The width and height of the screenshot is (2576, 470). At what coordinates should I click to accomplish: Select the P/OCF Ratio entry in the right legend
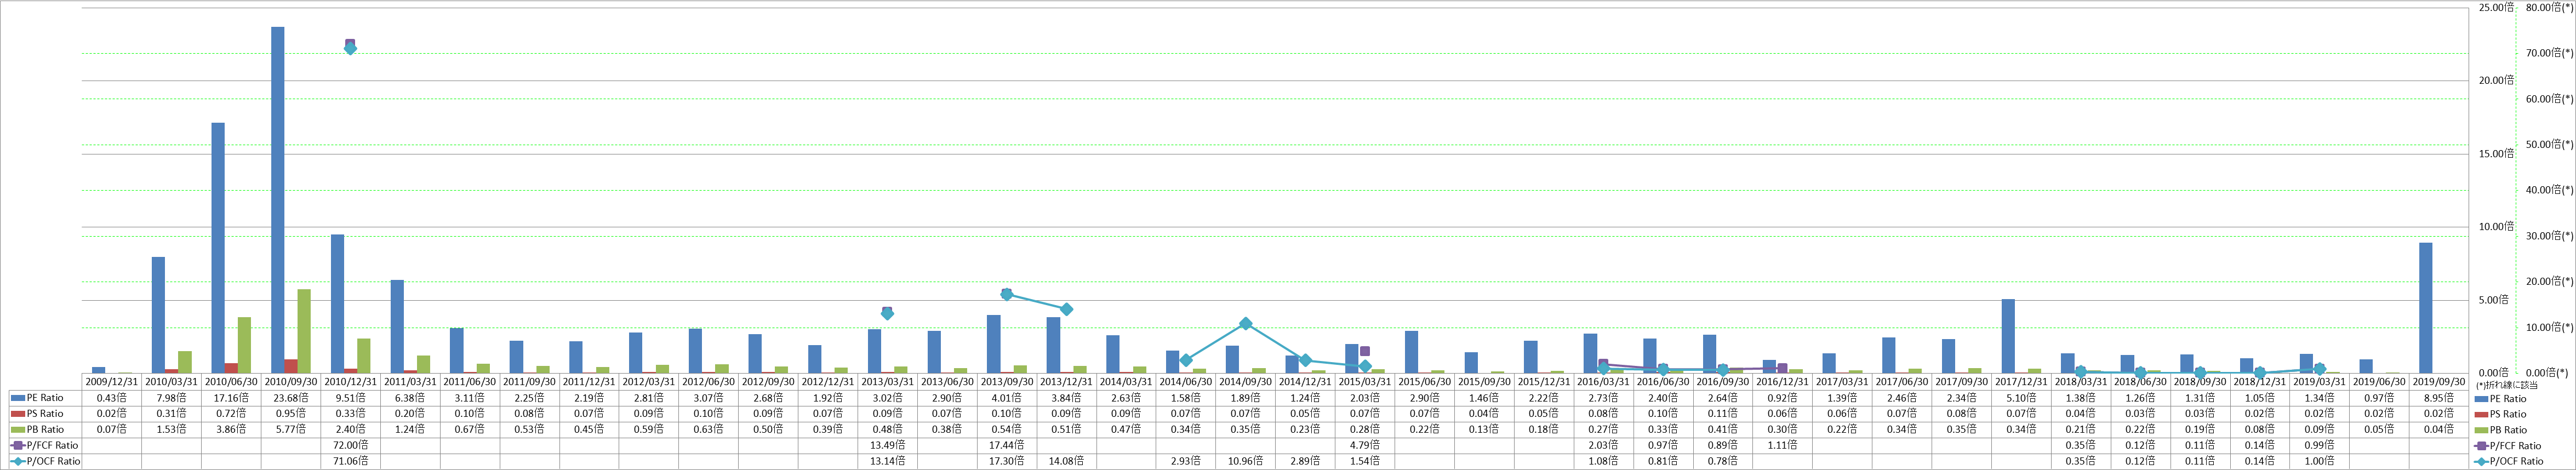(x=2510, y=461)
